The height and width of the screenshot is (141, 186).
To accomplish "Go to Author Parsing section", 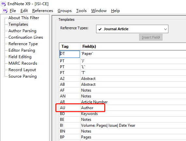I will (x=22, y=31).
